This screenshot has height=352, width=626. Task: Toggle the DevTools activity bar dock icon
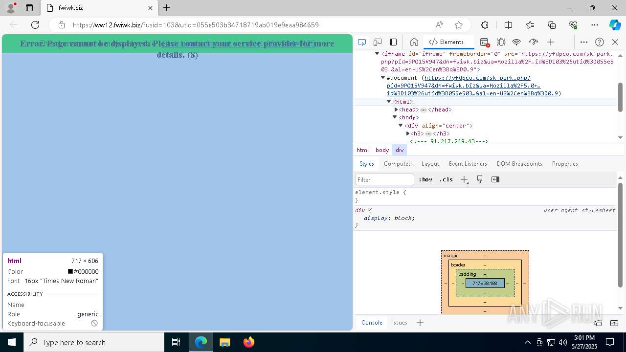click(x=393, y=42)
